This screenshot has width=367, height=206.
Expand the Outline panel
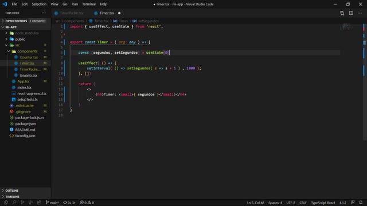pos(25,191)
